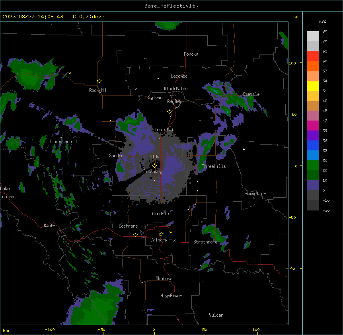Click the Banff label
Viewport: 343px width, 335px height.
pyautogui.click(x=49, y=226)
